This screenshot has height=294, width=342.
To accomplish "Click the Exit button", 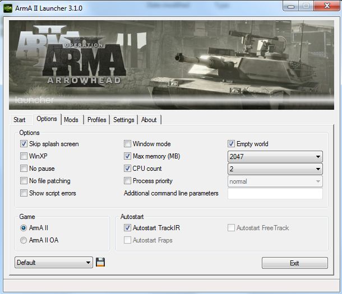I will [295, 263].
